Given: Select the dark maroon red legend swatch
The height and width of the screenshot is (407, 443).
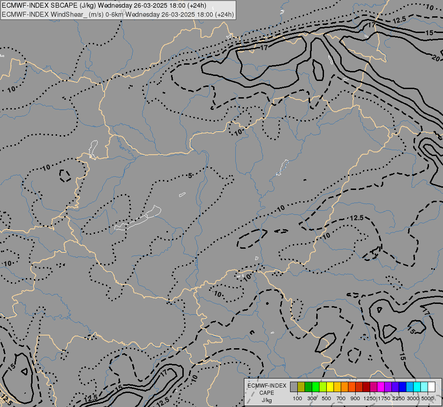Looking at the screenshot, I should click(366, 387).
